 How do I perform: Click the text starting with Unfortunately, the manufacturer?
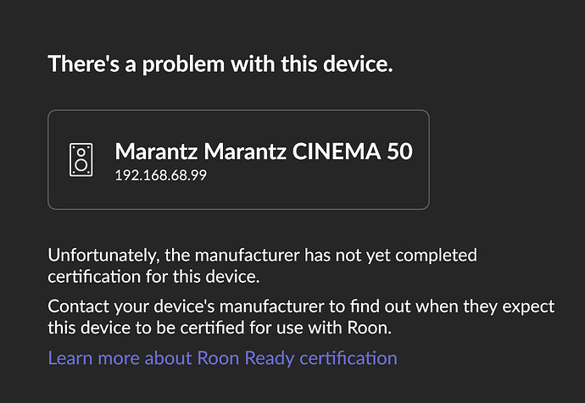point(262,266)
